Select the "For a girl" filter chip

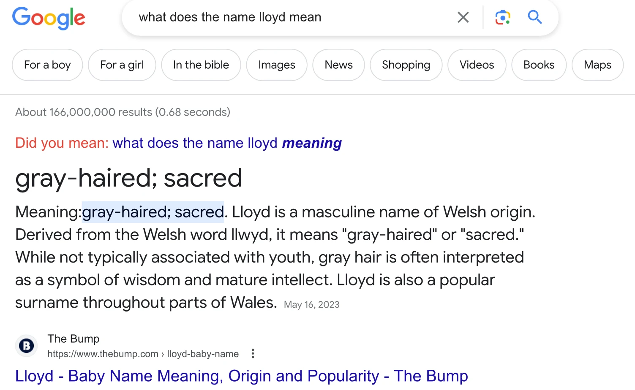point(122,65)
